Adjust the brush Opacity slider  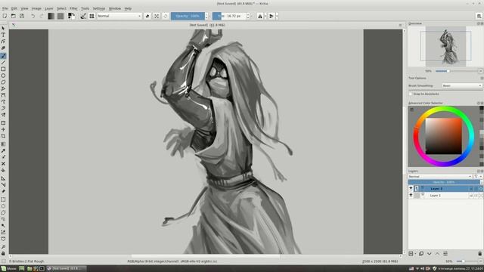(x=188, y=16)
